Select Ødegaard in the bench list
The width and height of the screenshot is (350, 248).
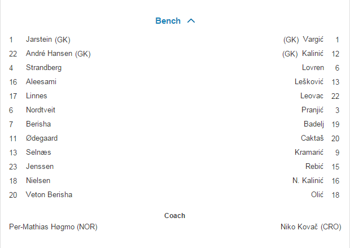[42, 138]
